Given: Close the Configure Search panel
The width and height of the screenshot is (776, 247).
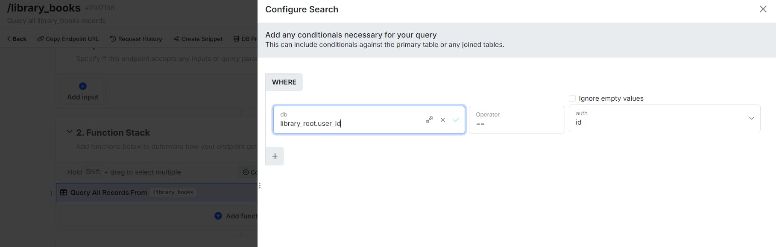Looking at the screenshot, I should coord(763,9).
